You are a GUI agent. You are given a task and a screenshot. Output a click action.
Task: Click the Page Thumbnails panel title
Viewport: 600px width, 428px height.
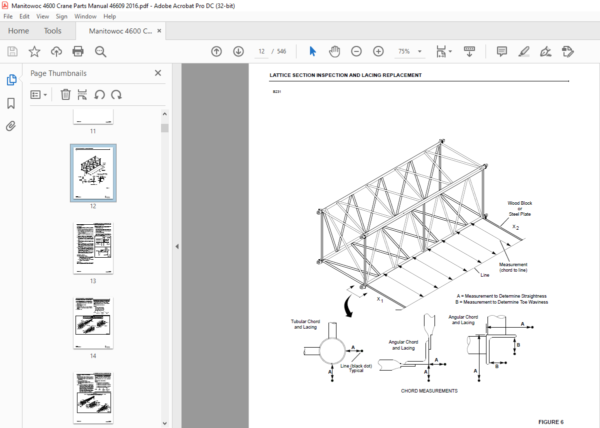pos(58,73)
